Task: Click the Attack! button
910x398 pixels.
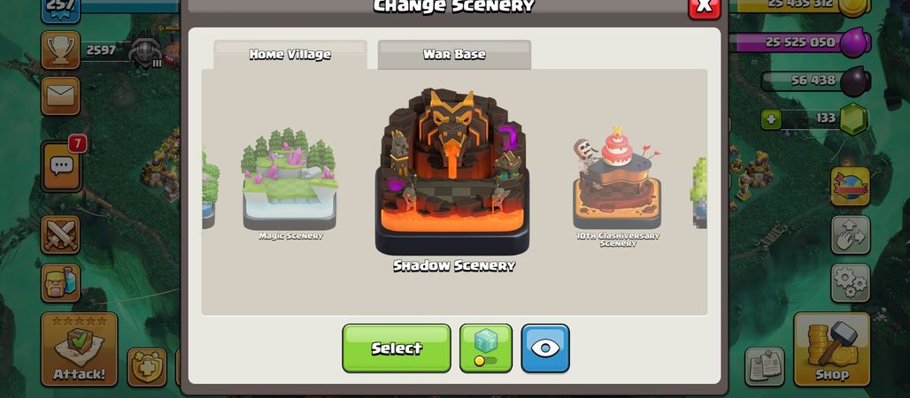Action: coord(79,349)
